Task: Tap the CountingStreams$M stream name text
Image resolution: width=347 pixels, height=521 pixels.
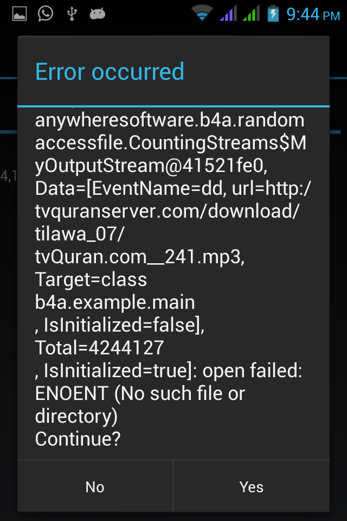Action: click(217, 143)
